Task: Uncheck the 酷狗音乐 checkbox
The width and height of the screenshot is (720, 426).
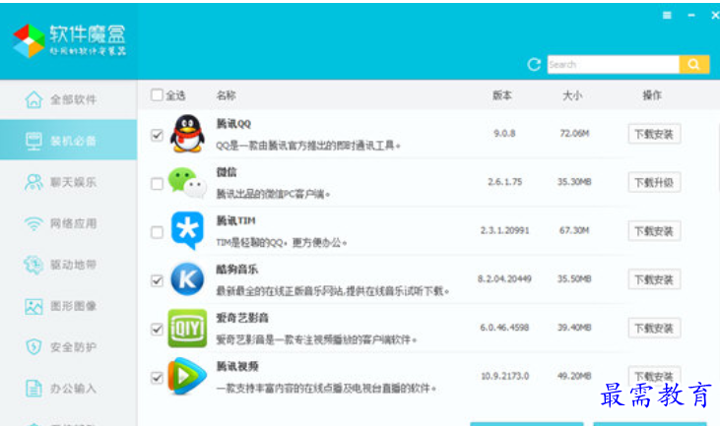Action: [x=157, y=280]
